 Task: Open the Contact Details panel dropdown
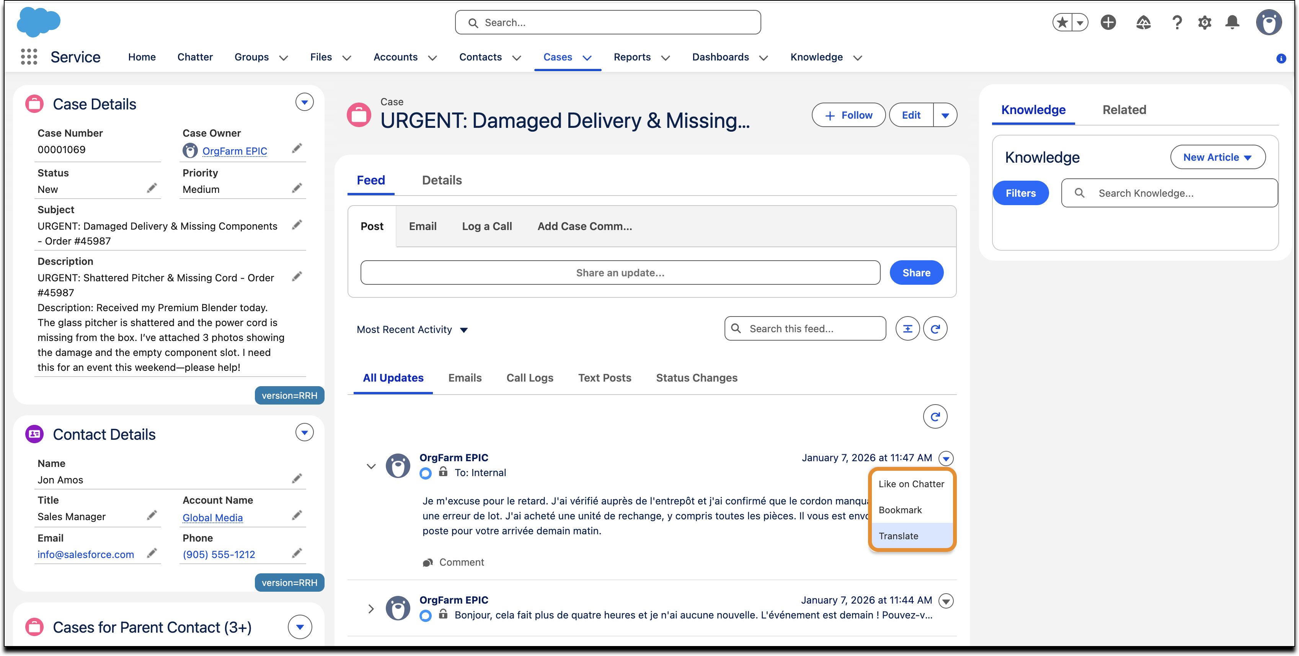305,432
